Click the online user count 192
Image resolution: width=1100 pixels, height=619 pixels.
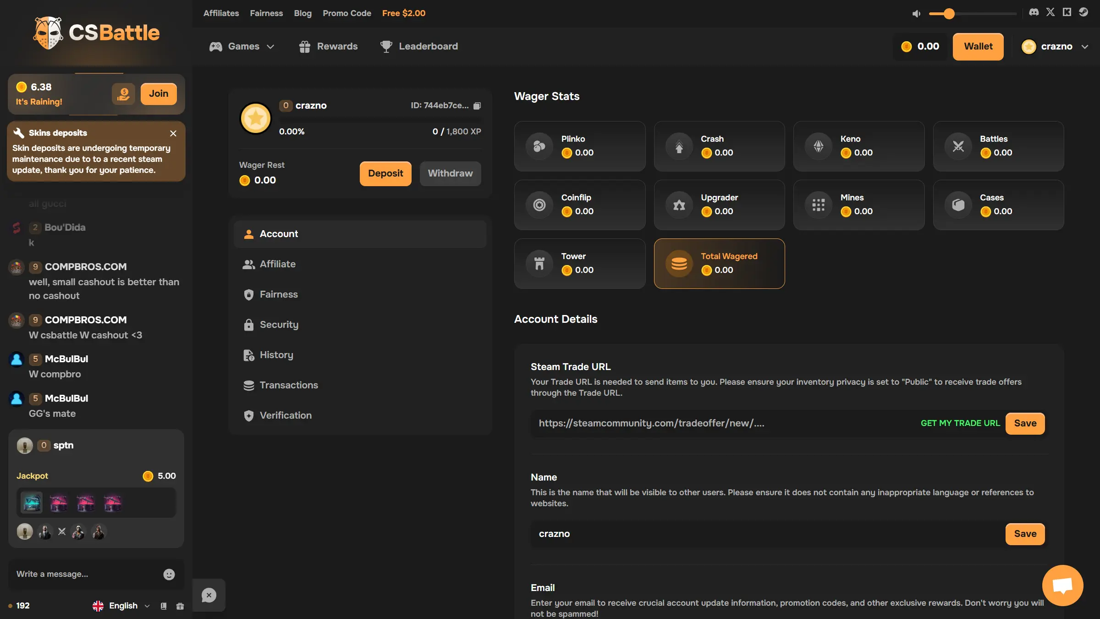pos(19,606)
